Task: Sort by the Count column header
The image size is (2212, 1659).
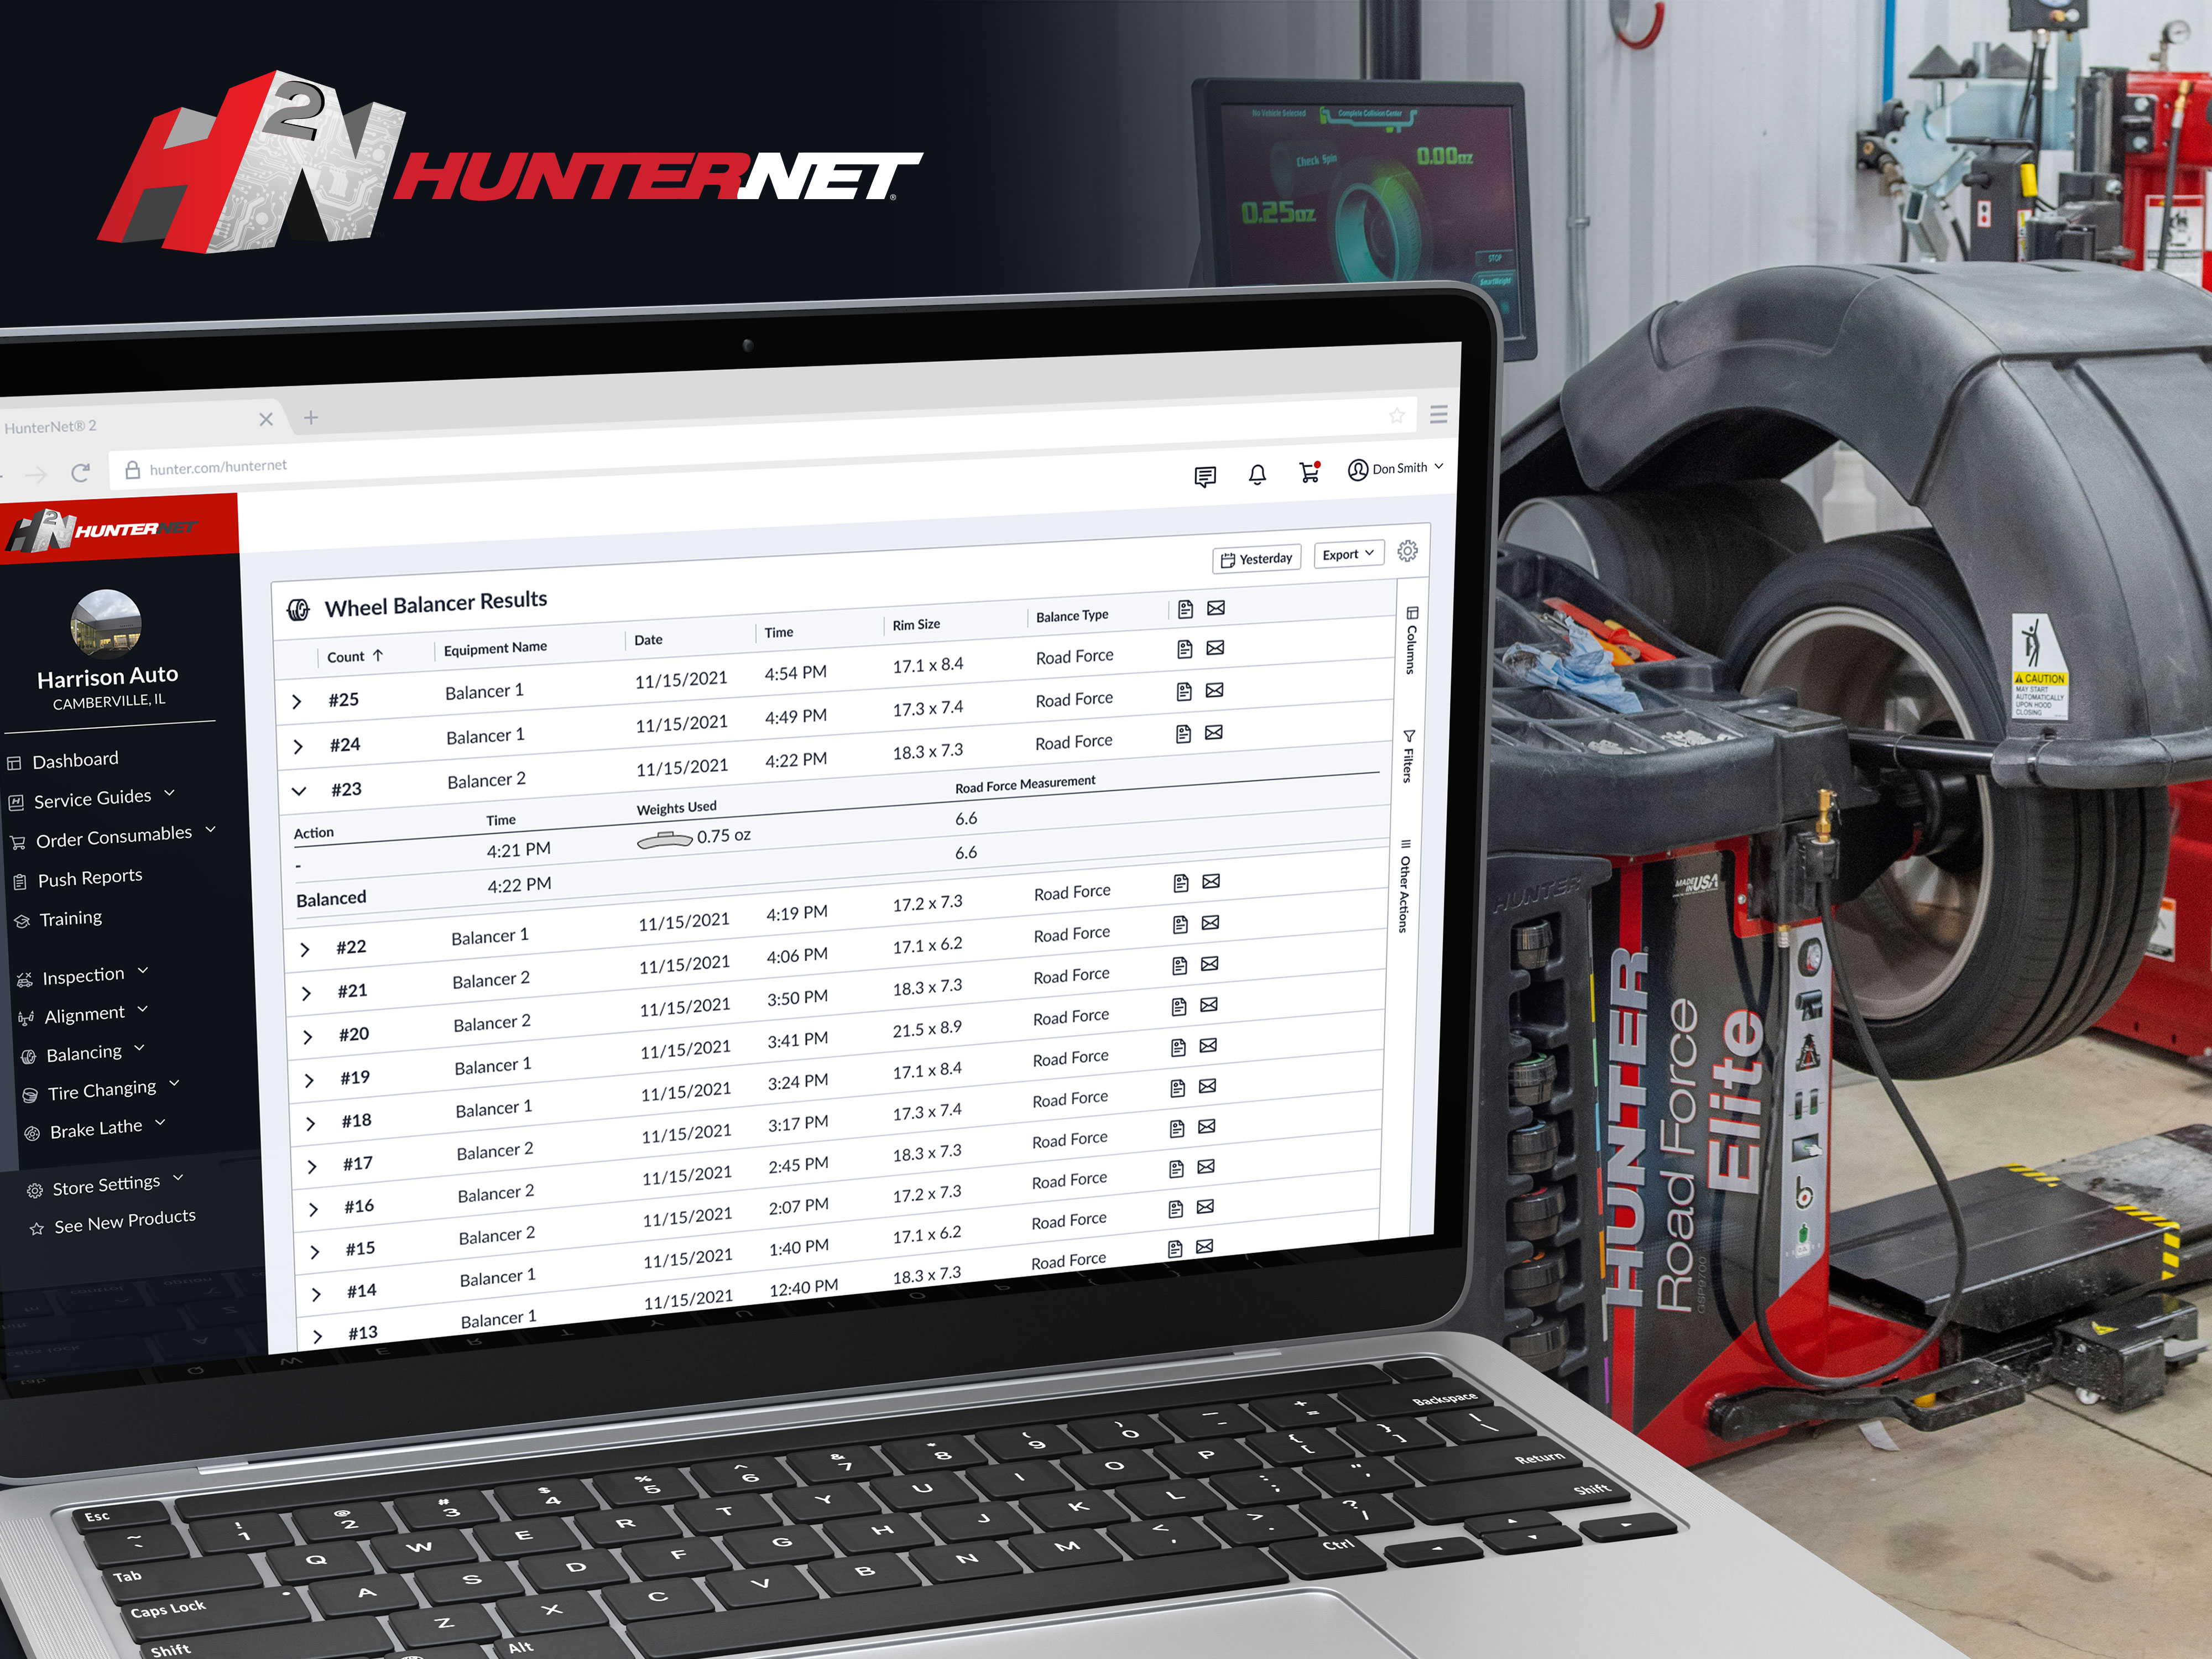Action: pos(355,657)
